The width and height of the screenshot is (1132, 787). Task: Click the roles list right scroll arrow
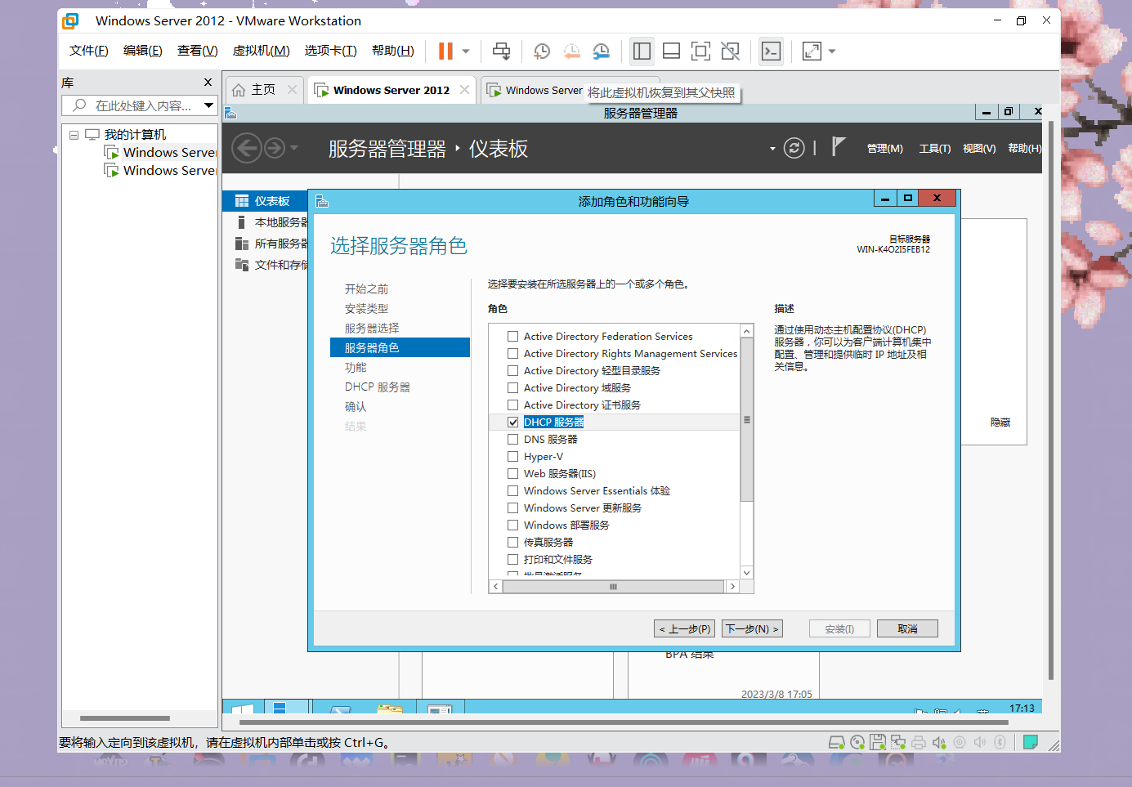pyautogui.click(x=732, y=587)
